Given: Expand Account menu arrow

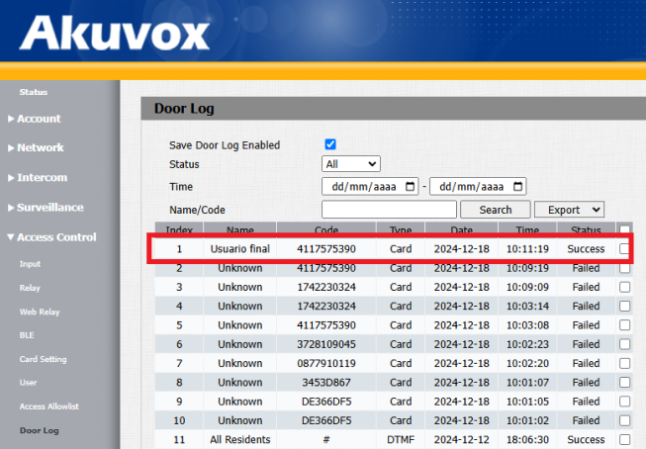Looking at the screenshot, I should tap(11, 119).
